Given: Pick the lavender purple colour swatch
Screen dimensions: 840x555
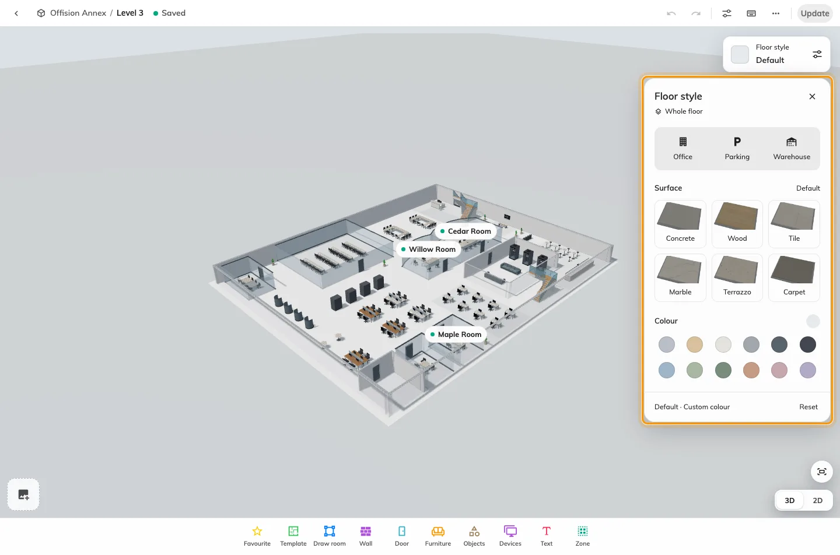Looking at the screenshot, I should 808,370.
